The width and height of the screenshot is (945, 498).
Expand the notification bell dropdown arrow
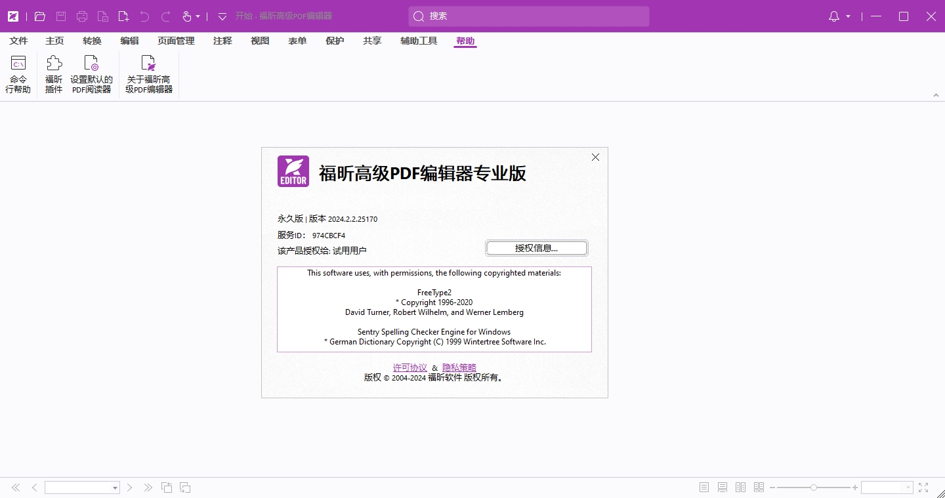[849, 16]
